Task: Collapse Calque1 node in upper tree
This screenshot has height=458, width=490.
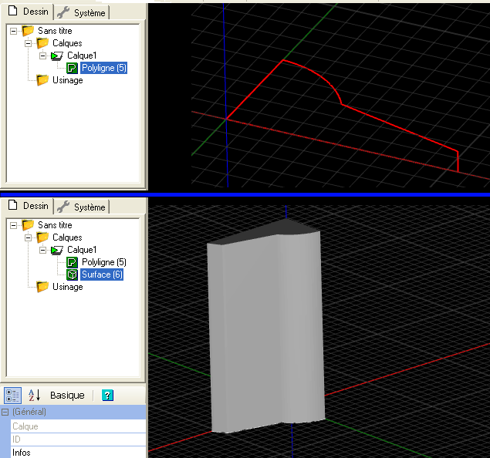Action: (42, 56)
